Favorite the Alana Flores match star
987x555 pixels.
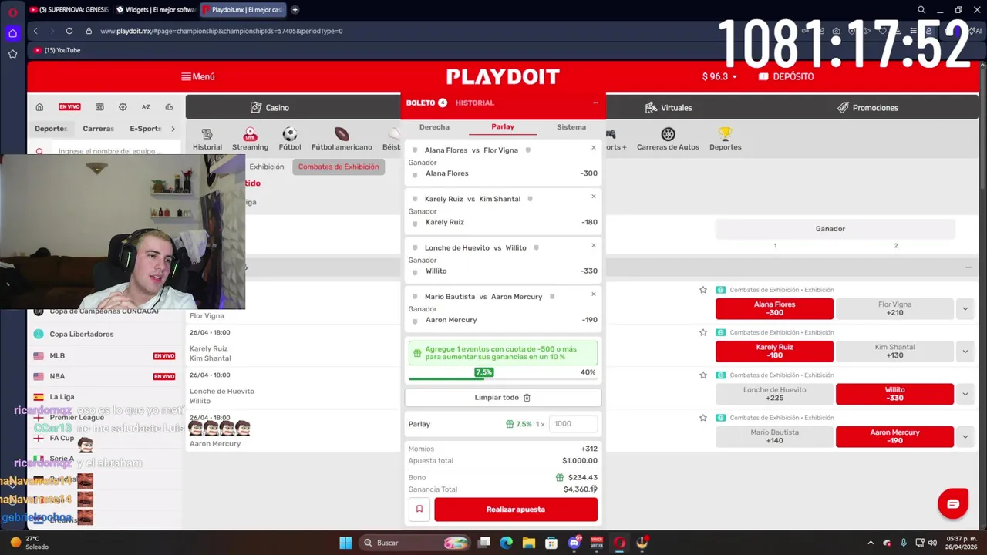click(703, 290)
